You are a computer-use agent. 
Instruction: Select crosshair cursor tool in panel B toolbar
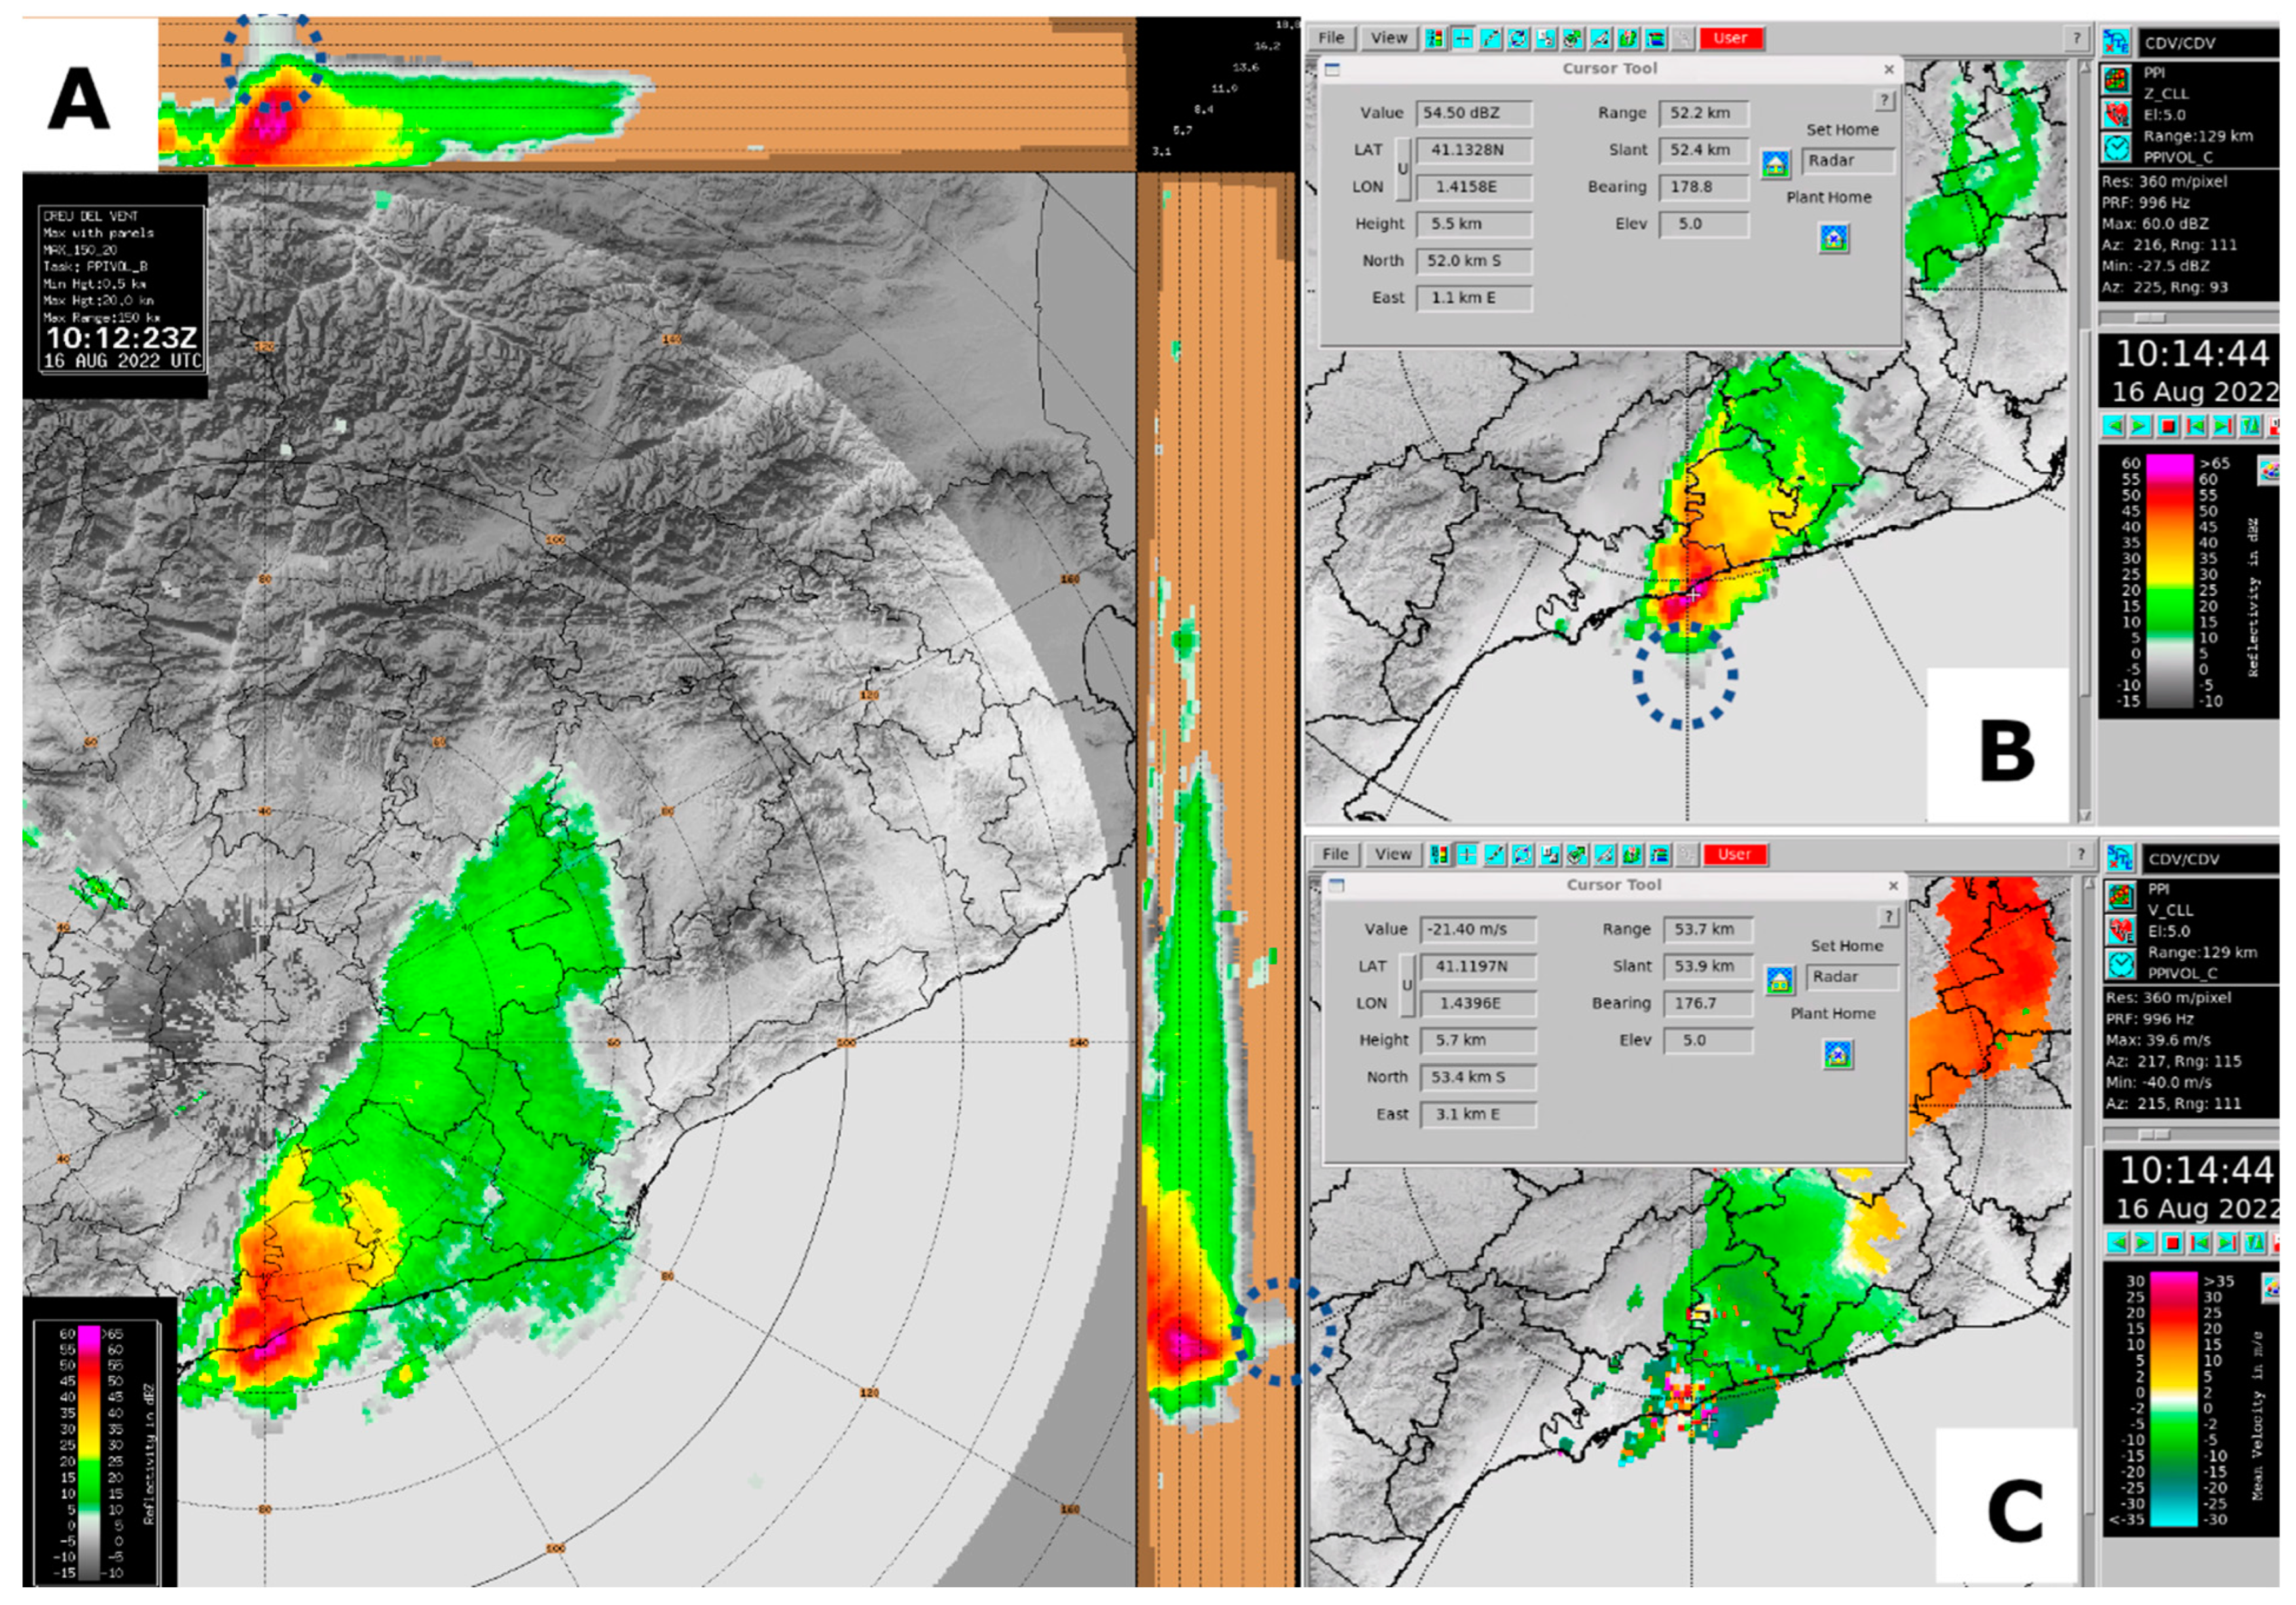[1463, 38]
